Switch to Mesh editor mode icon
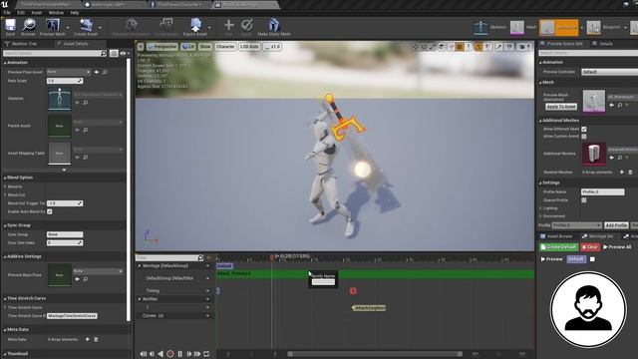Viewport: 638px width, 359px height. [517, 28]
